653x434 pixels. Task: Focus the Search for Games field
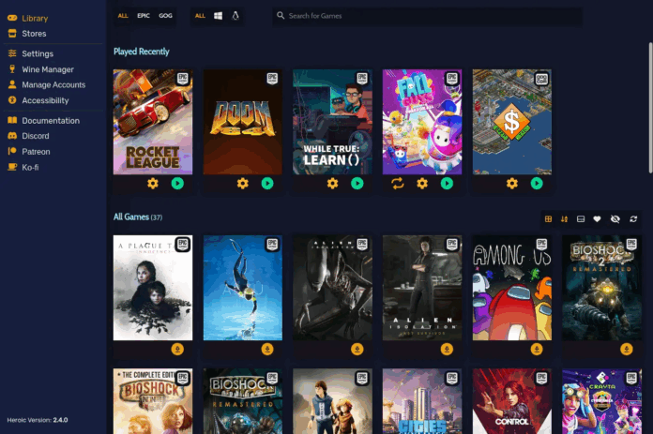427,16
